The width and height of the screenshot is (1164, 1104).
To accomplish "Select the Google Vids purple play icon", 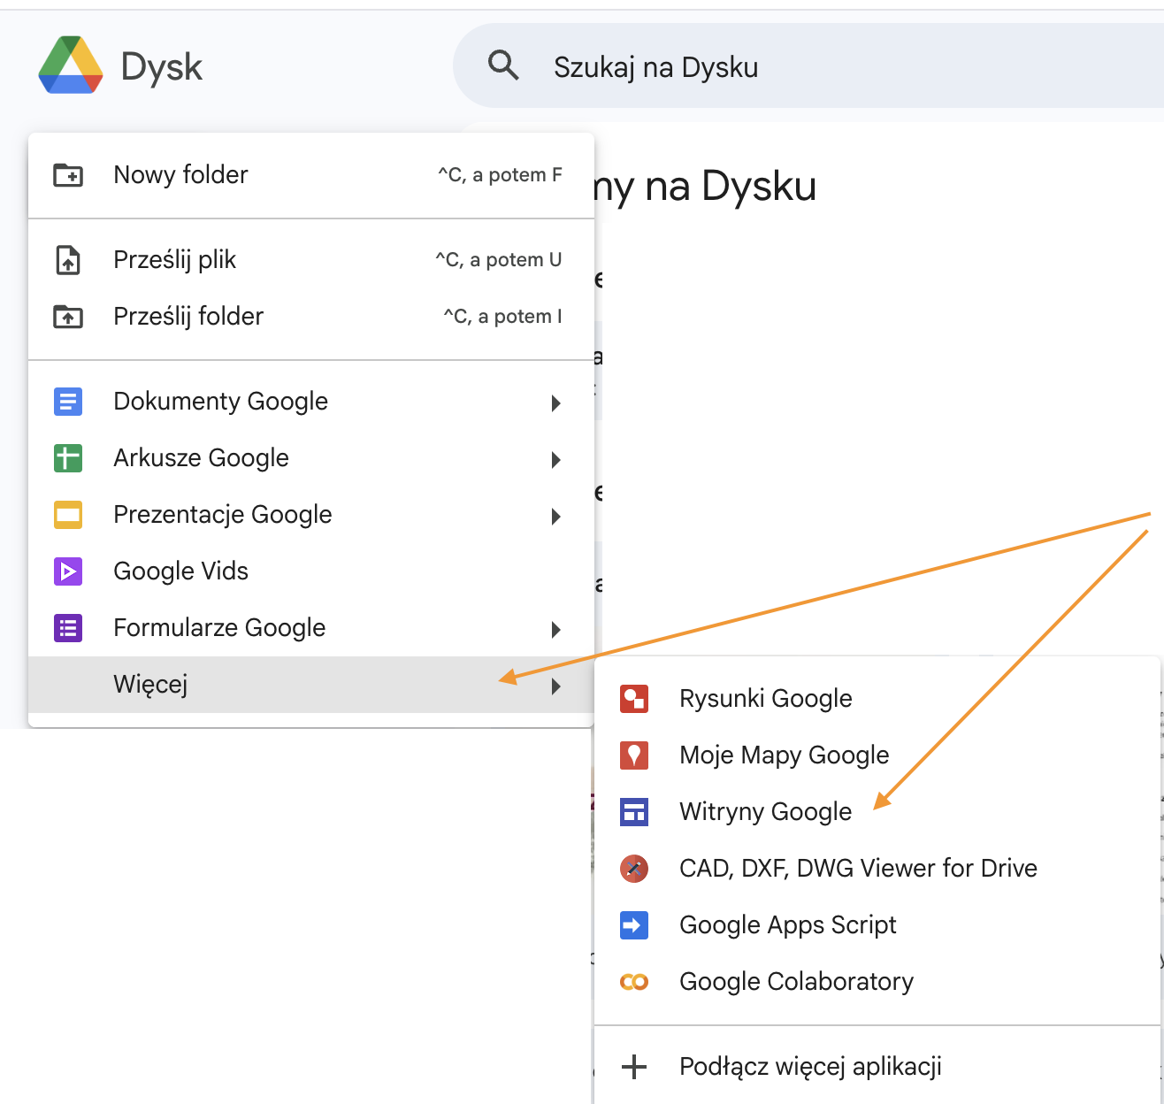I will point(68,571).
